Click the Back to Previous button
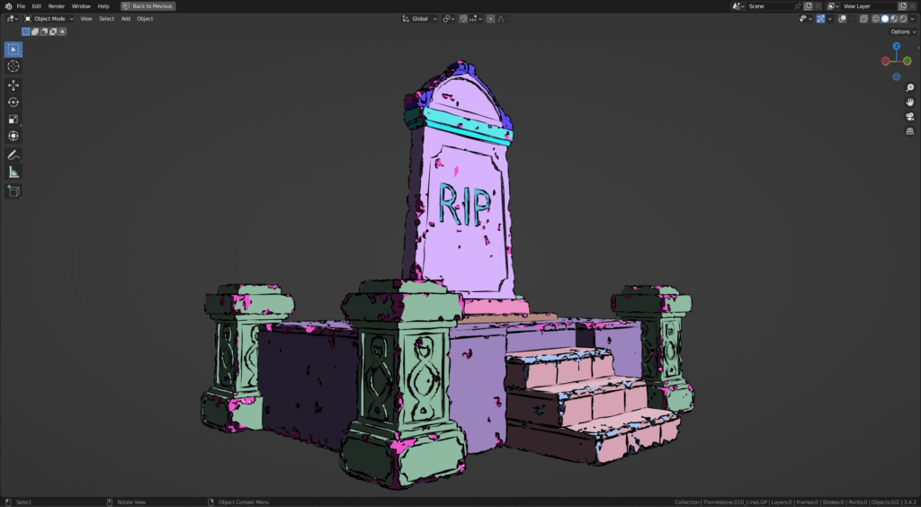The width and height of the screenshot is (921, 507). (x=148, y=6)
